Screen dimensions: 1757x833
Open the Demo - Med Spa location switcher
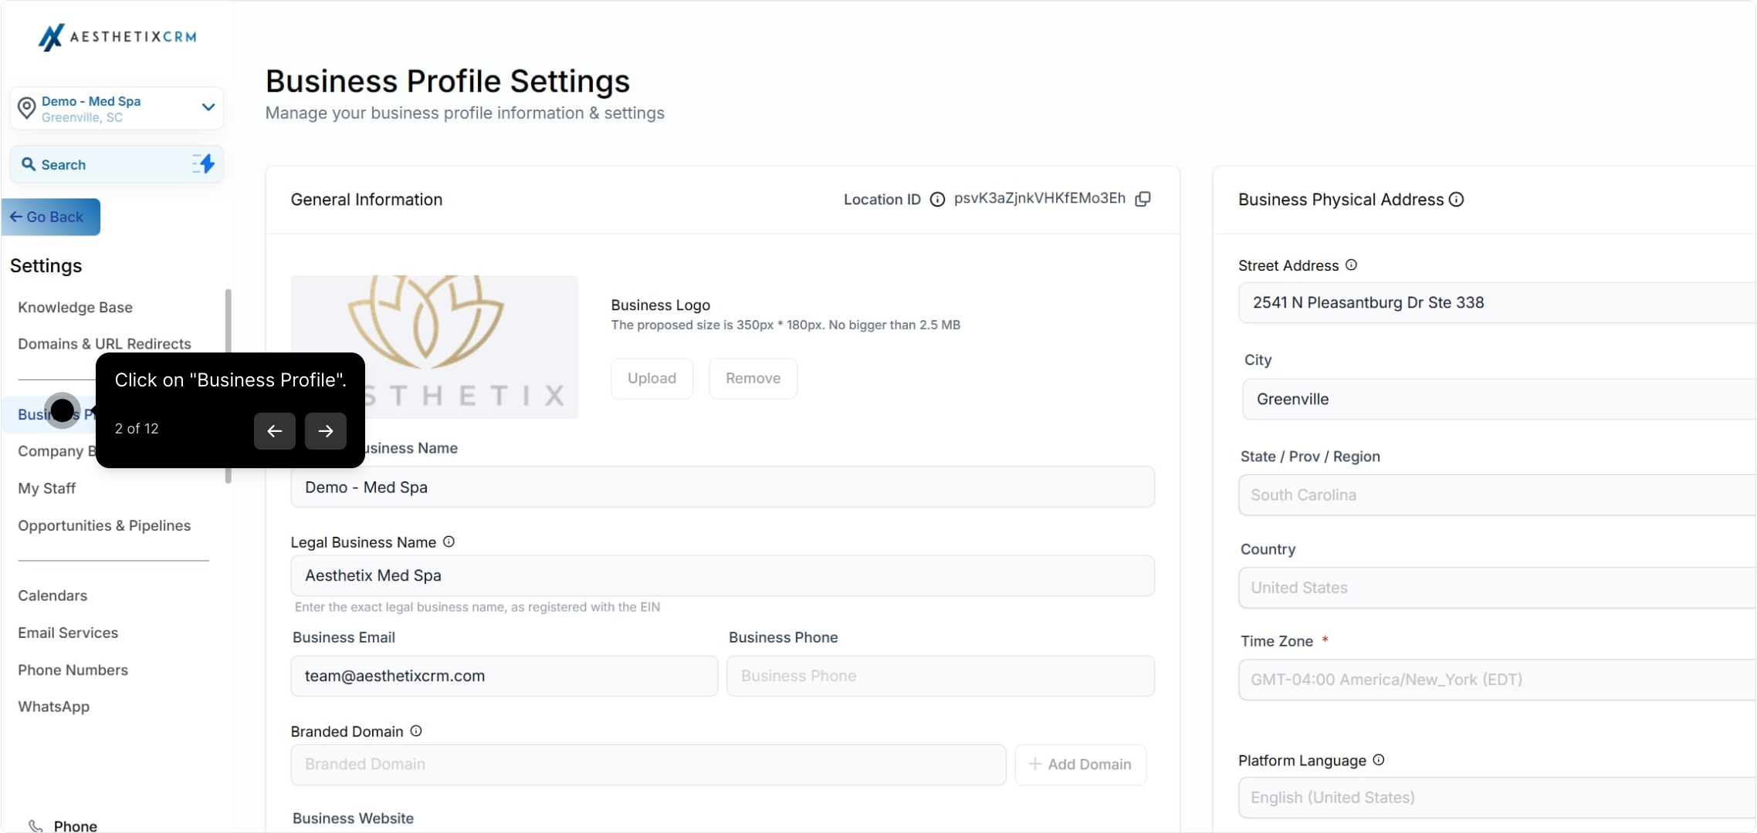pyautogui.click(x=117, y=108)
